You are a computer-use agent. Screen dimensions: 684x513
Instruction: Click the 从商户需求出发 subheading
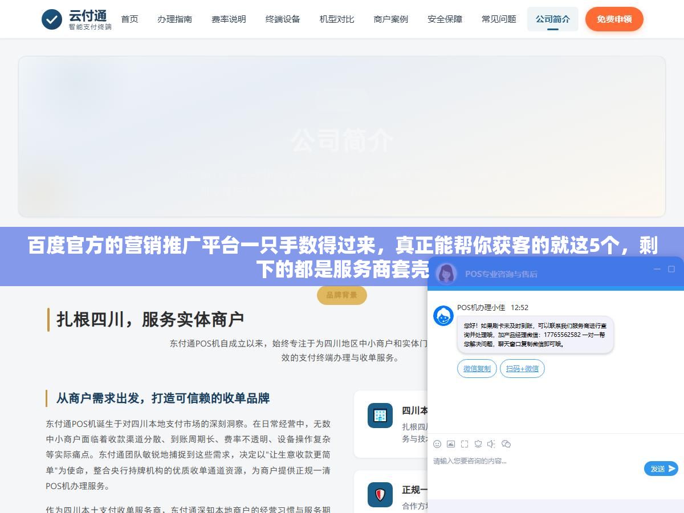tap(163, 398)
